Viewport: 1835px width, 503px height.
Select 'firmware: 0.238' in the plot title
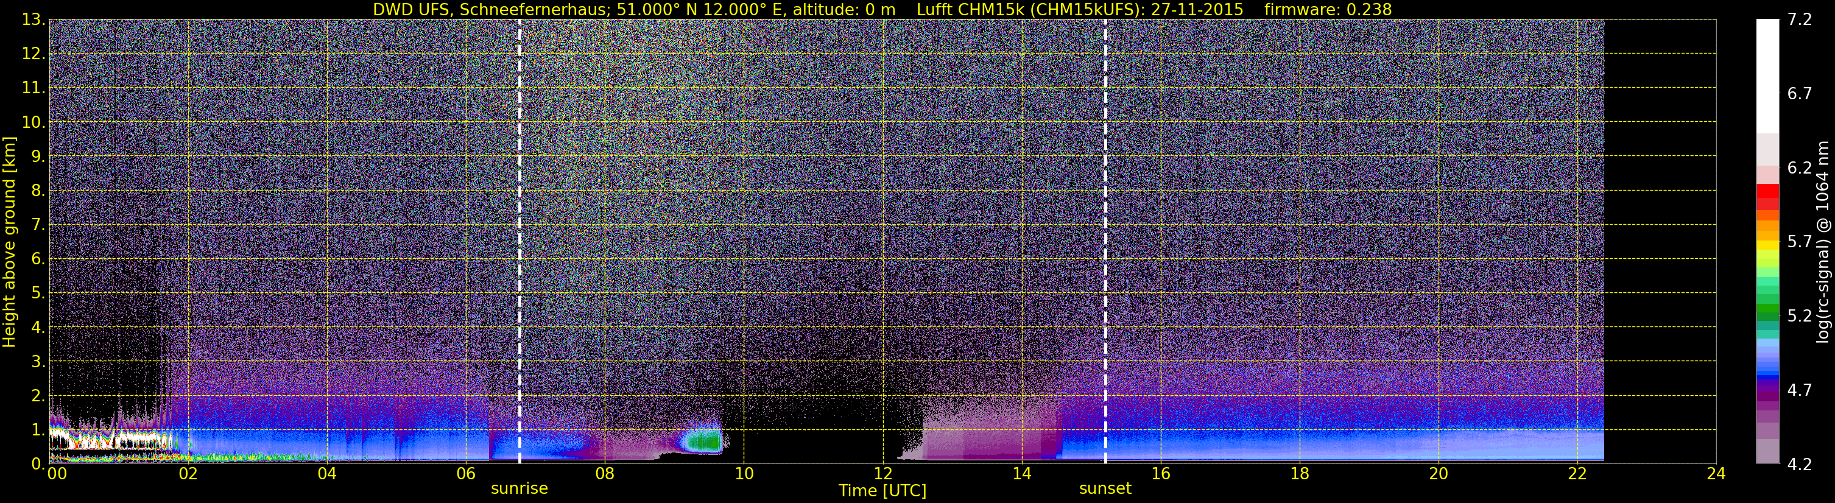1328,9
